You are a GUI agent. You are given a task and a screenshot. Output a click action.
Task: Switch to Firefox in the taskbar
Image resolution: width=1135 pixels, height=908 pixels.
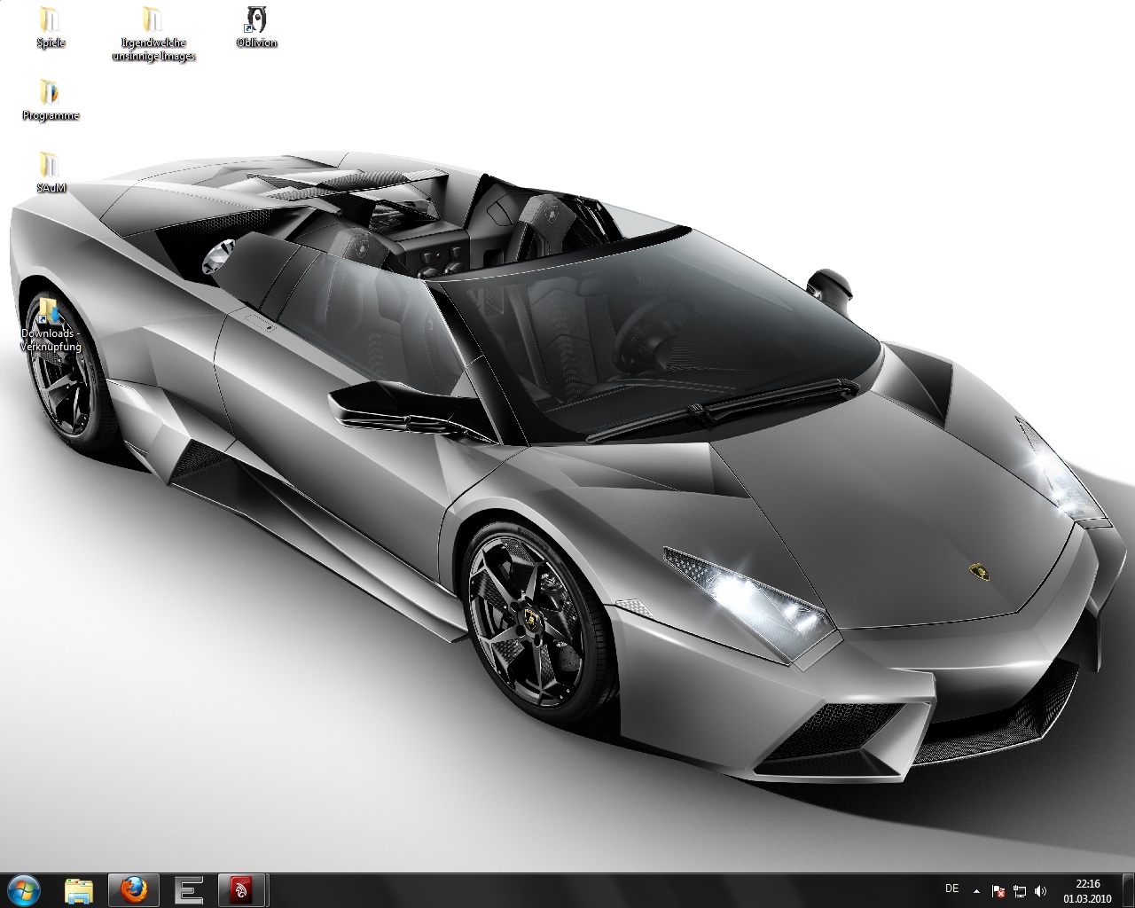pos(133,889)
